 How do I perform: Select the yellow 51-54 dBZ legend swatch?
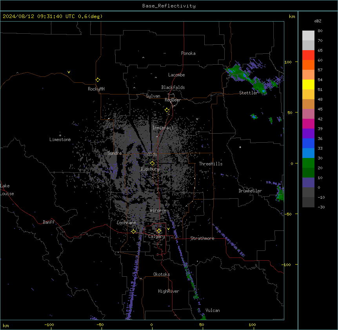(x=308, y=84)
